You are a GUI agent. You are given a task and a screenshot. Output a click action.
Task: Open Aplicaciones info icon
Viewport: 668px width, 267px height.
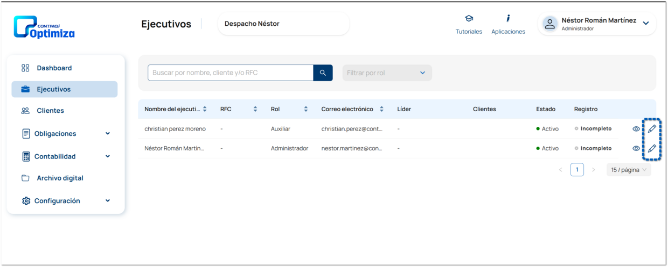tap(508, 19)
